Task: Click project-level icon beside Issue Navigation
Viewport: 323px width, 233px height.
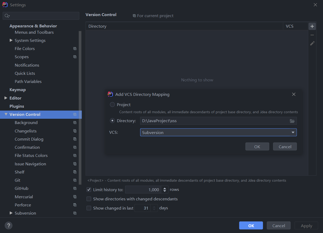Action: [x=75, y=164]
